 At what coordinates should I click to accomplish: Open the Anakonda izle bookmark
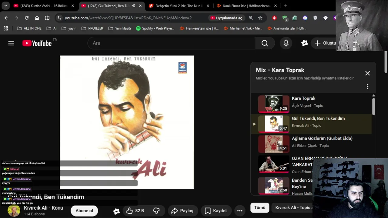click(x=287, y=28)
